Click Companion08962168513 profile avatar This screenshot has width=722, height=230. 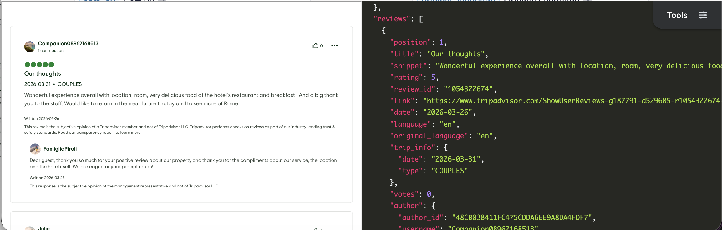[x=30, y=47]
